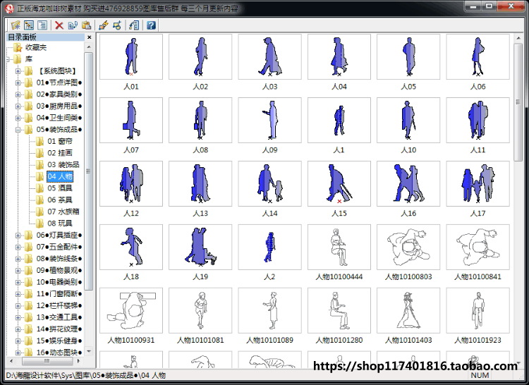Screen dimensions: 529x385
Task: Click the paste clipboard icon
Action: pos(86,25)
